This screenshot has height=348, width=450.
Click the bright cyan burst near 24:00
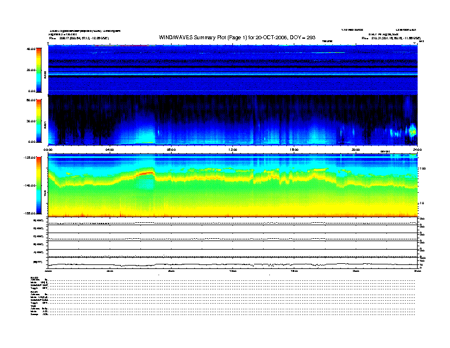(x=413, y=131)
